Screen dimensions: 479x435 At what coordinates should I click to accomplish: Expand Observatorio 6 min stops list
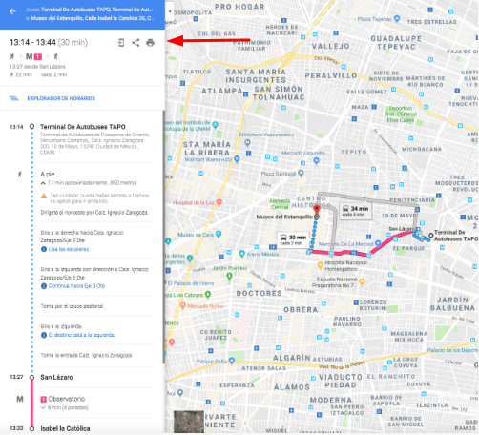pos(43,407)
